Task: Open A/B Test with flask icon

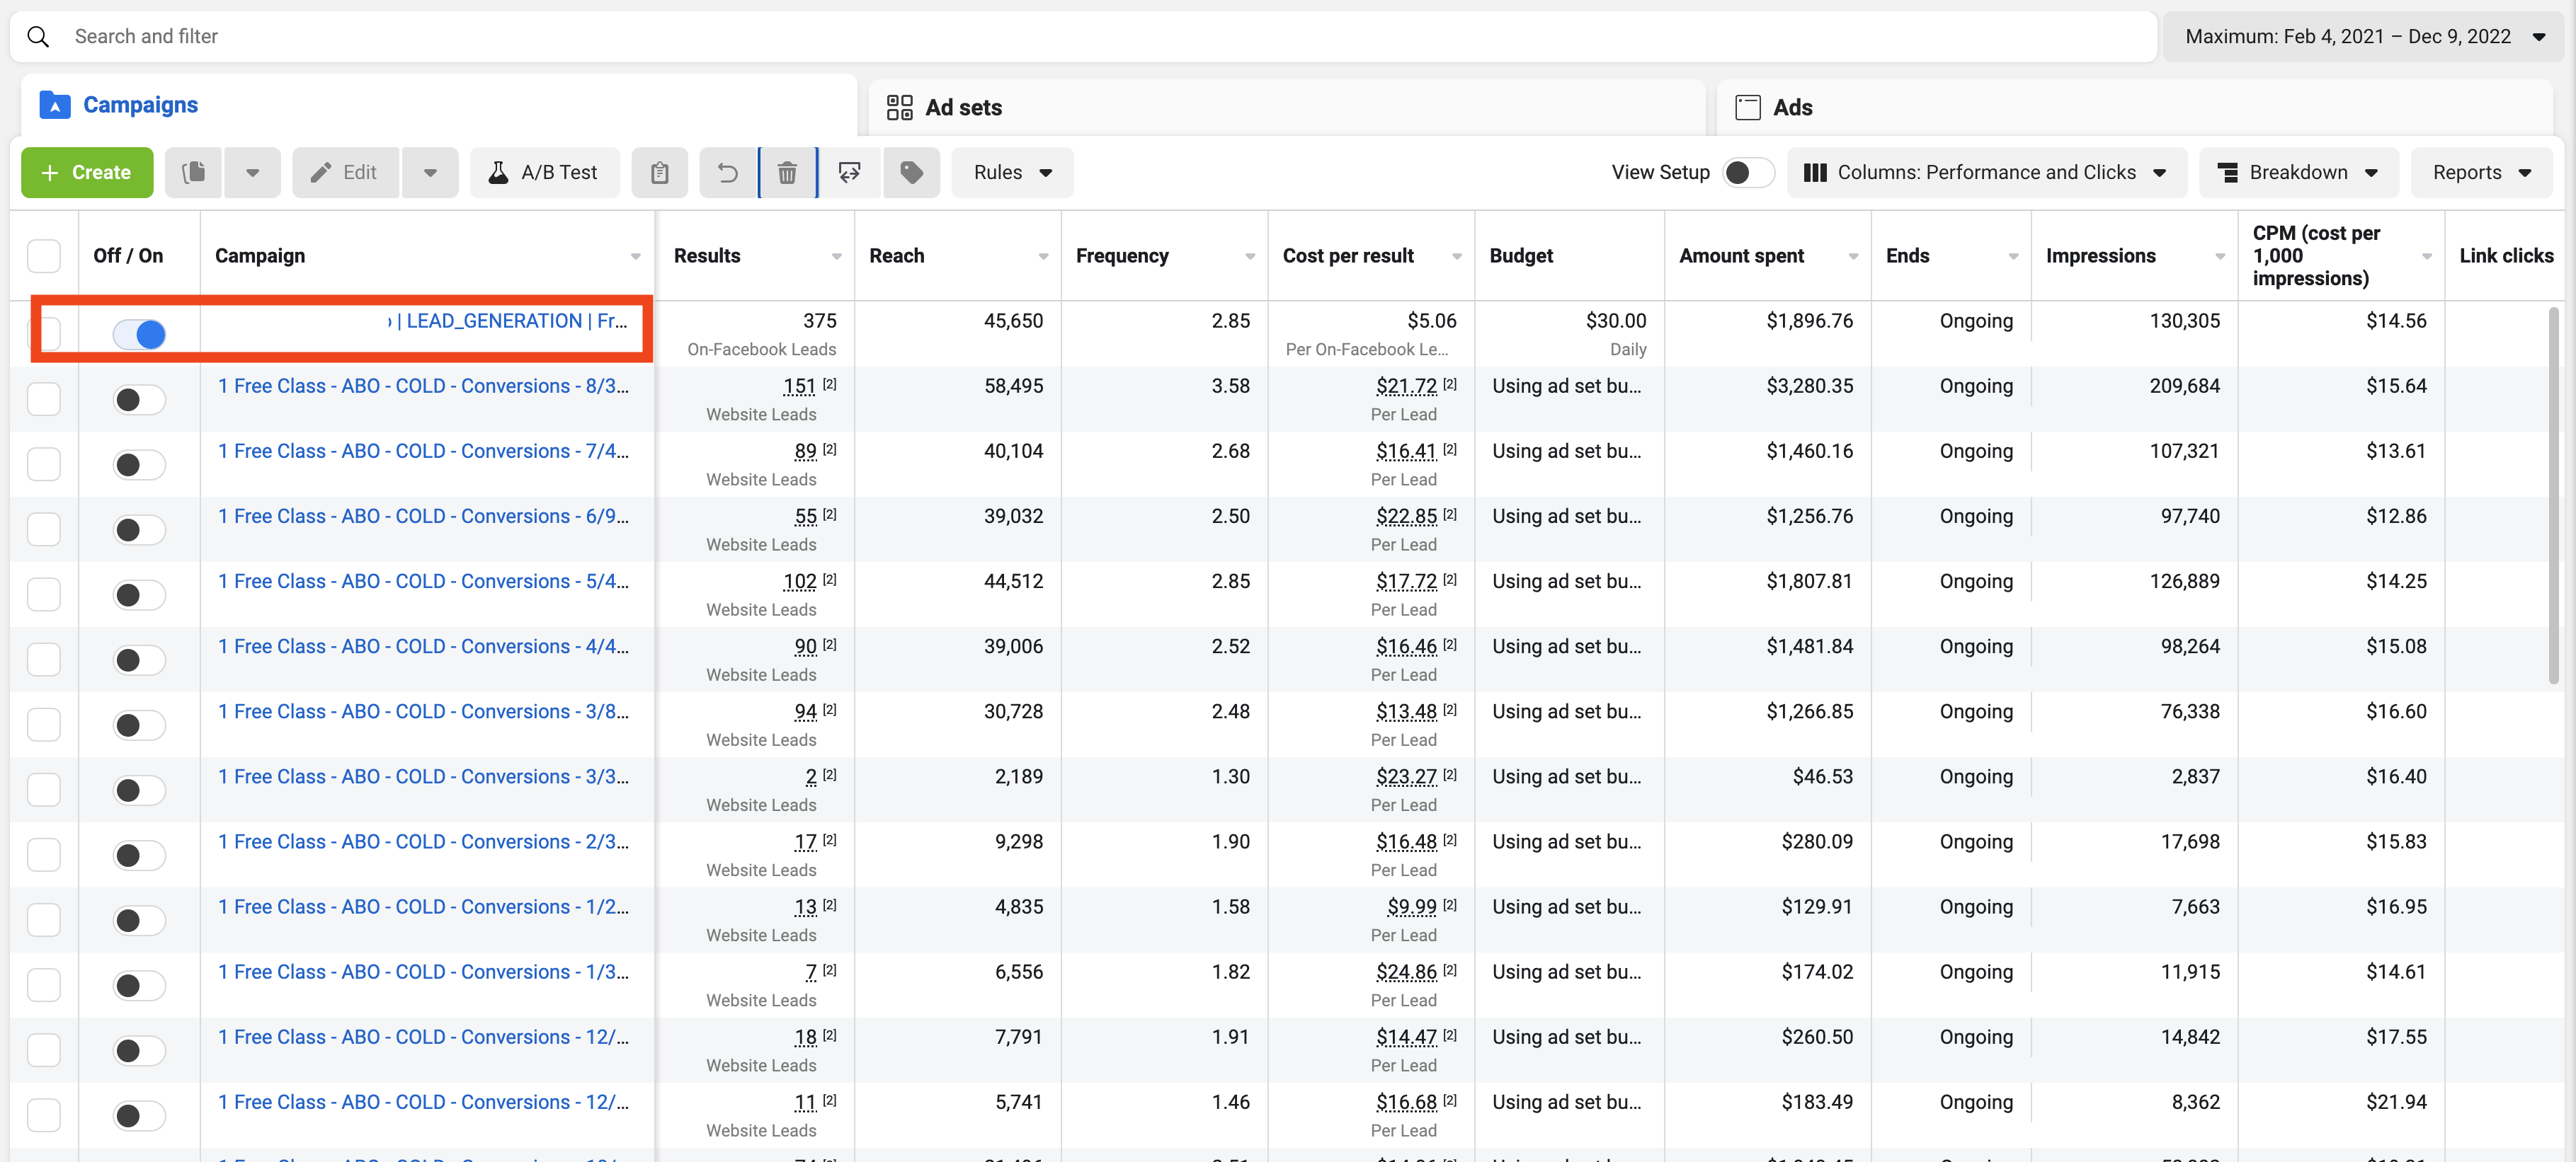Action: pos(544,173)
